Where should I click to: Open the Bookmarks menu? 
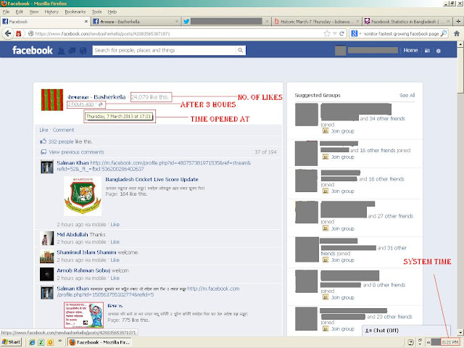tap(75, 12)
